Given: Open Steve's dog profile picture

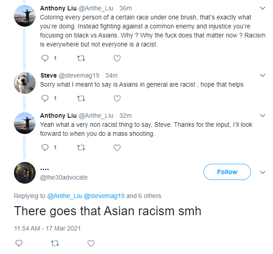Looking at the screenshot, I should 25,83.
